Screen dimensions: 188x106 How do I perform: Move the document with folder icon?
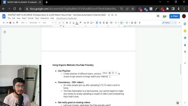pos(112,15)
